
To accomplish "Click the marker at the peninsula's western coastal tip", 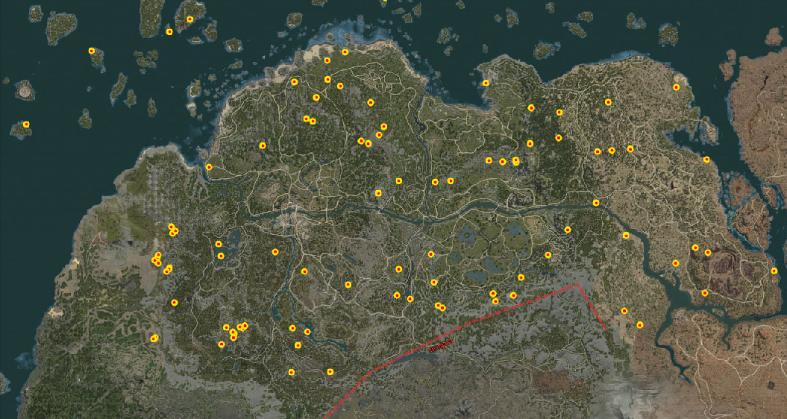I will coord(209,167).
